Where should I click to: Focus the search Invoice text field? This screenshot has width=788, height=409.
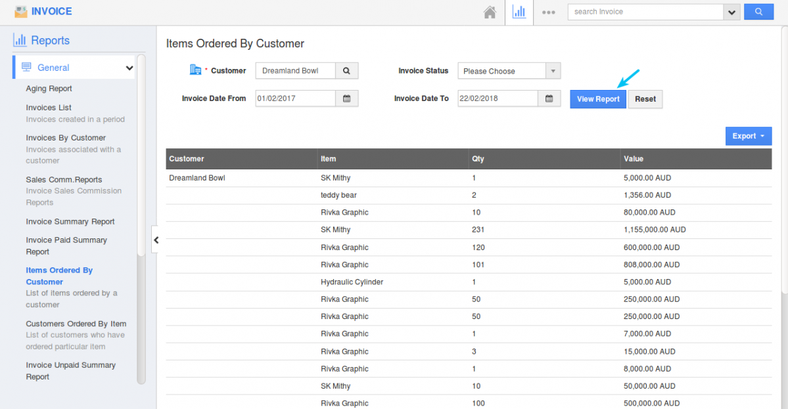pyautogui.click(x=644, y=12)
